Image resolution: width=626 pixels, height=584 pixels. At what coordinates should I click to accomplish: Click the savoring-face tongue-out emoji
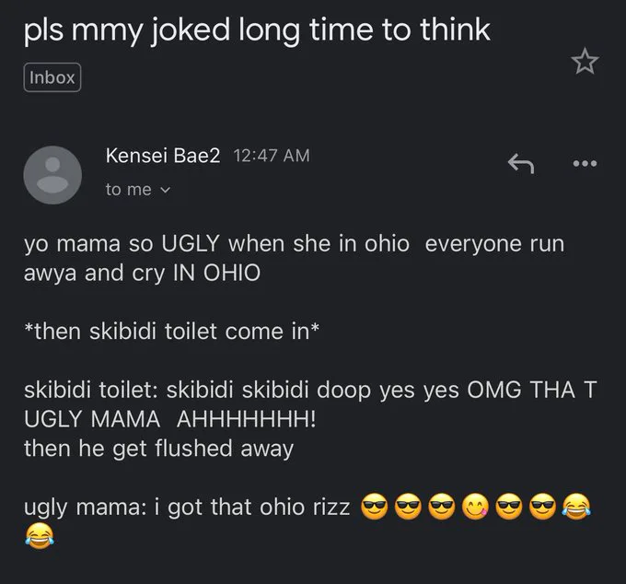474,507
